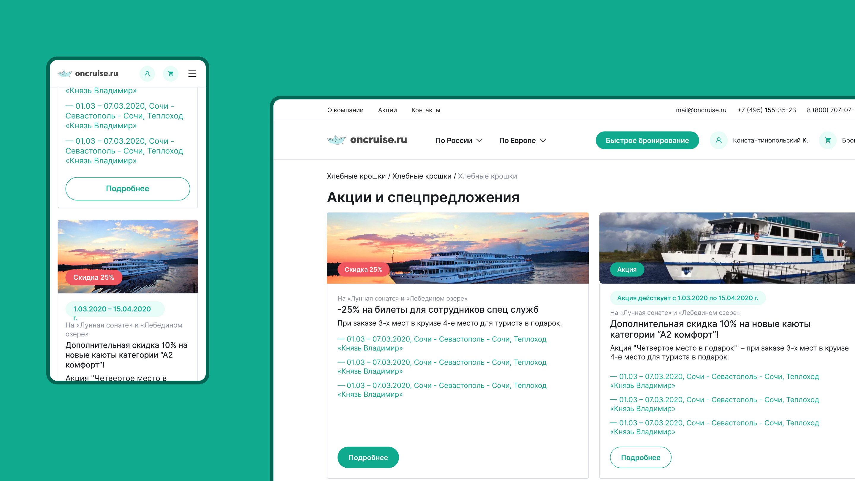Open cart icon in mobile header
Image resolution: width=855 pixels, height=481 pixels.
pyautogui.click(x=171, y=74)
